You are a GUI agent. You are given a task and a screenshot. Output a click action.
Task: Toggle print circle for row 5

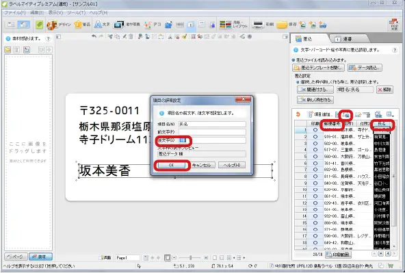point(315,157)
